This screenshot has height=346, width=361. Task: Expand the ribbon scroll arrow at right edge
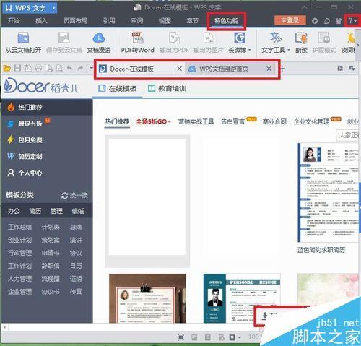(x=358, y=45)
